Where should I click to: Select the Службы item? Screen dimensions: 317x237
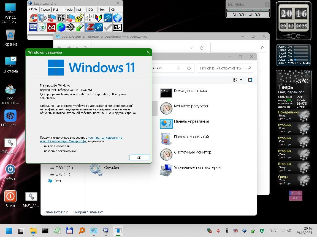click(x=104, y=169)
